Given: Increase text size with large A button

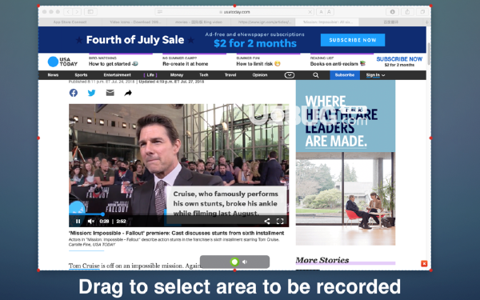Looking at the screenshot, I should 329,12.
